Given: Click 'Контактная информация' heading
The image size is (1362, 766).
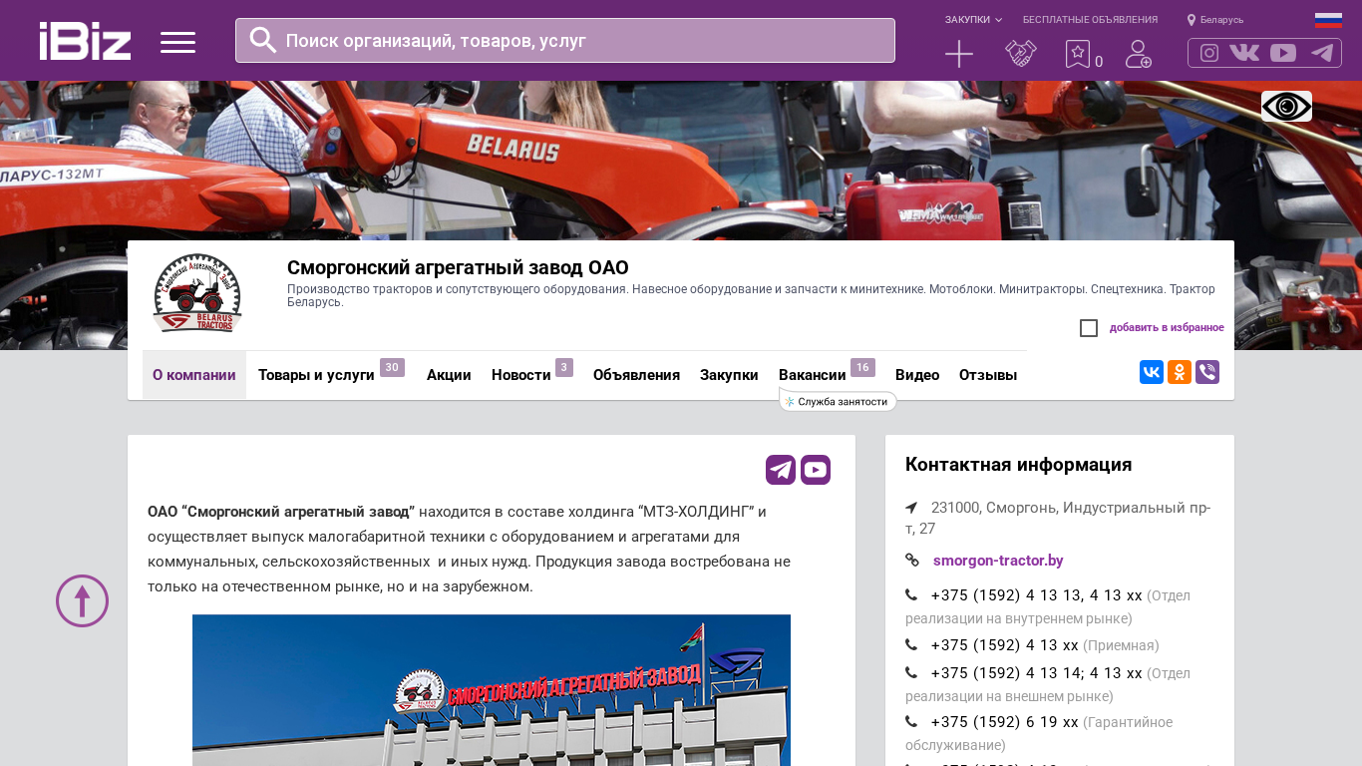Looking at the screenshot, I should tap(1019, 465).
